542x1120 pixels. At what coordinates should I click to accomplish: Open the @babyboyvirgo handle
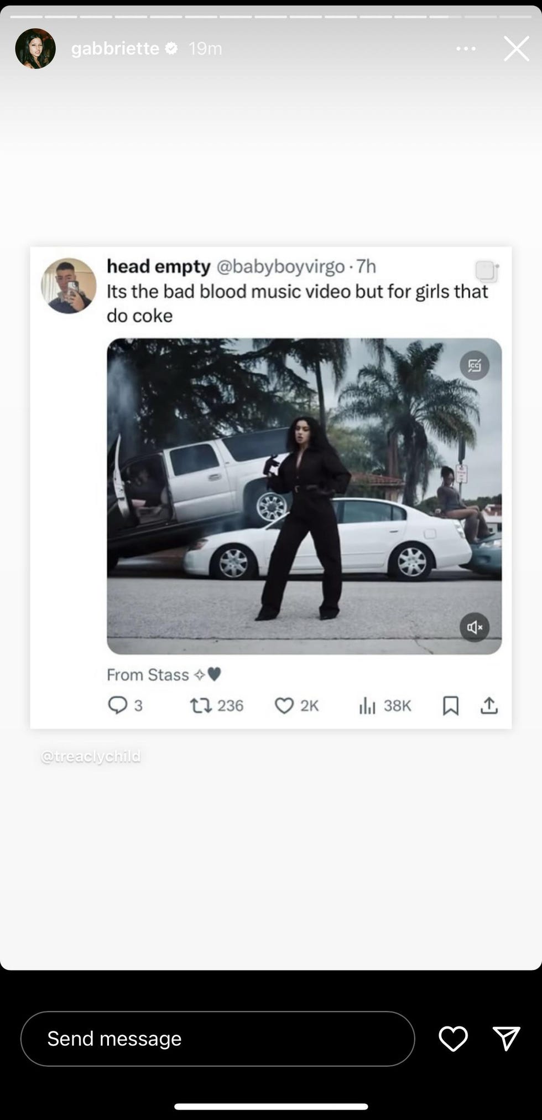(x=280, y=267)
